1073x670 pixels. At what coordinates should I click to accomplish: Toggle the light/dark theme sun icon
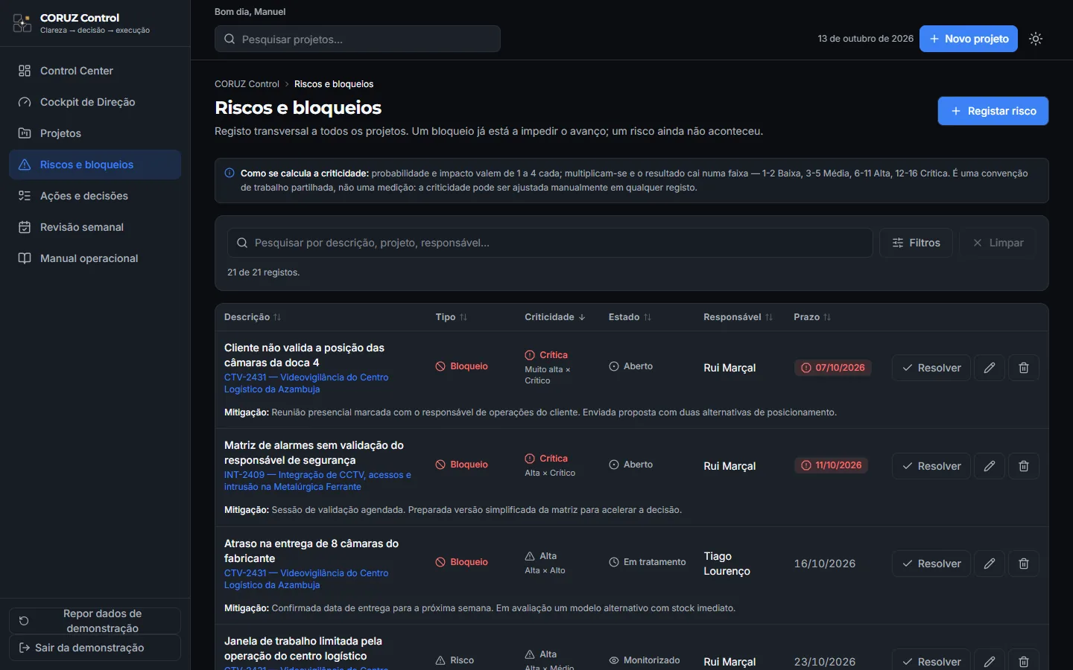pos(1036,39)
